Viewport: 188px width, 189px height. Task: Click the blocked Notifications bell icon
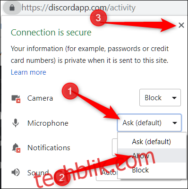[16, 148]
